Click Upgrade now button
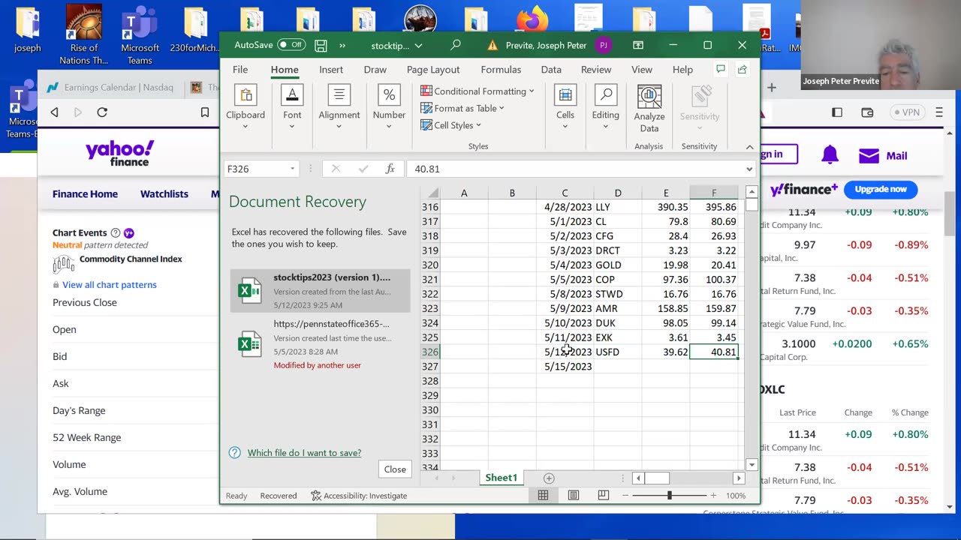 pos(881,189)
